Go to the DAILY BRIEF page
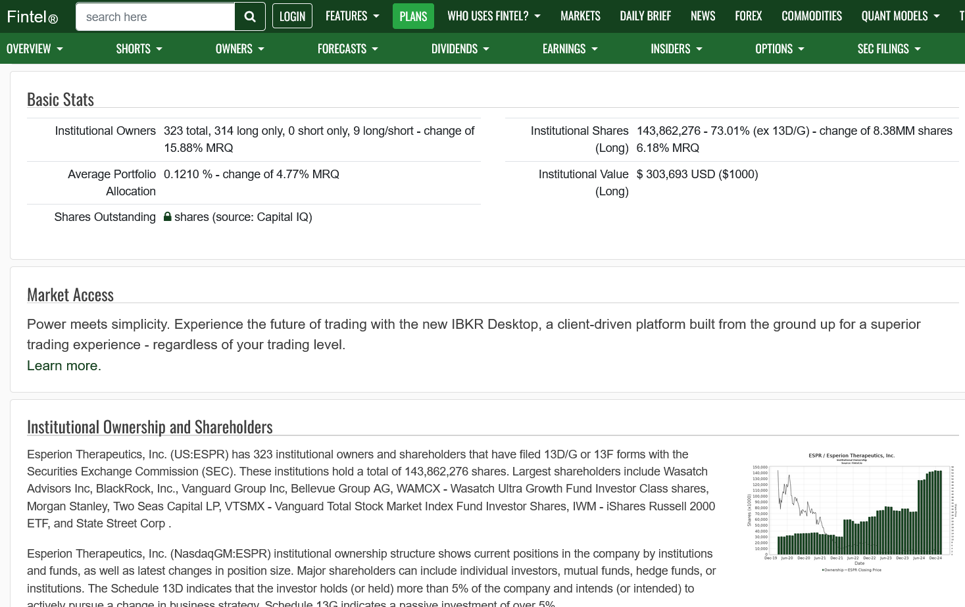 pyautogui.click(x=645, y=16)
